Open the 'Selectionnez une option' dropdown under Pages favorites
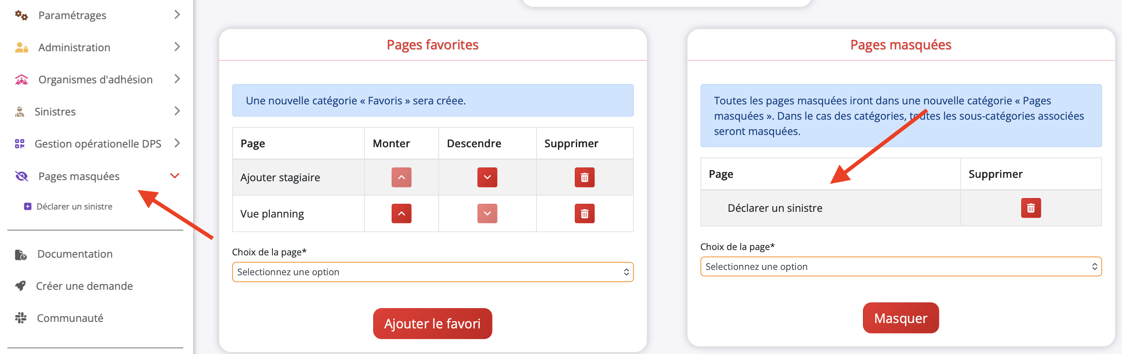This screenshot has width=1122, height=354. [x=432, y=271]
